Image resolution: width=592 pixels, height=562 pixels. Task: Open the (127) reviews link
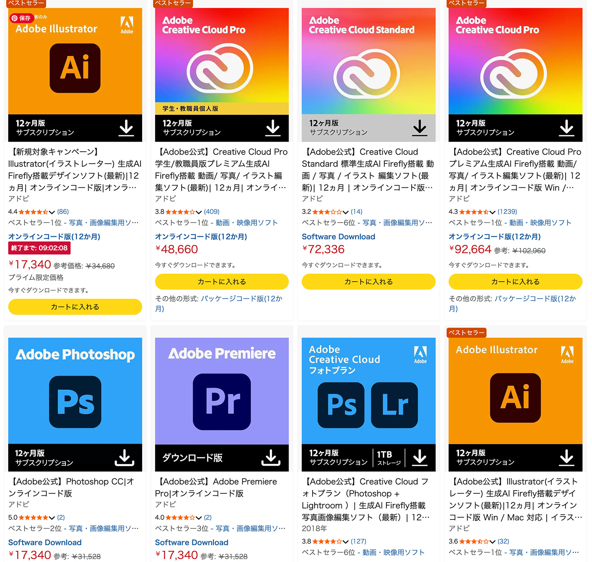pyautogui.click(x=358, y=541)
